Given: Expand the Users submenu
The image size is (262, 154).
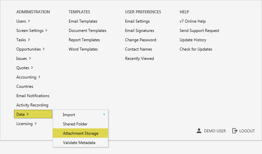Looking at the screenshot, I should [x=23, y=21].
